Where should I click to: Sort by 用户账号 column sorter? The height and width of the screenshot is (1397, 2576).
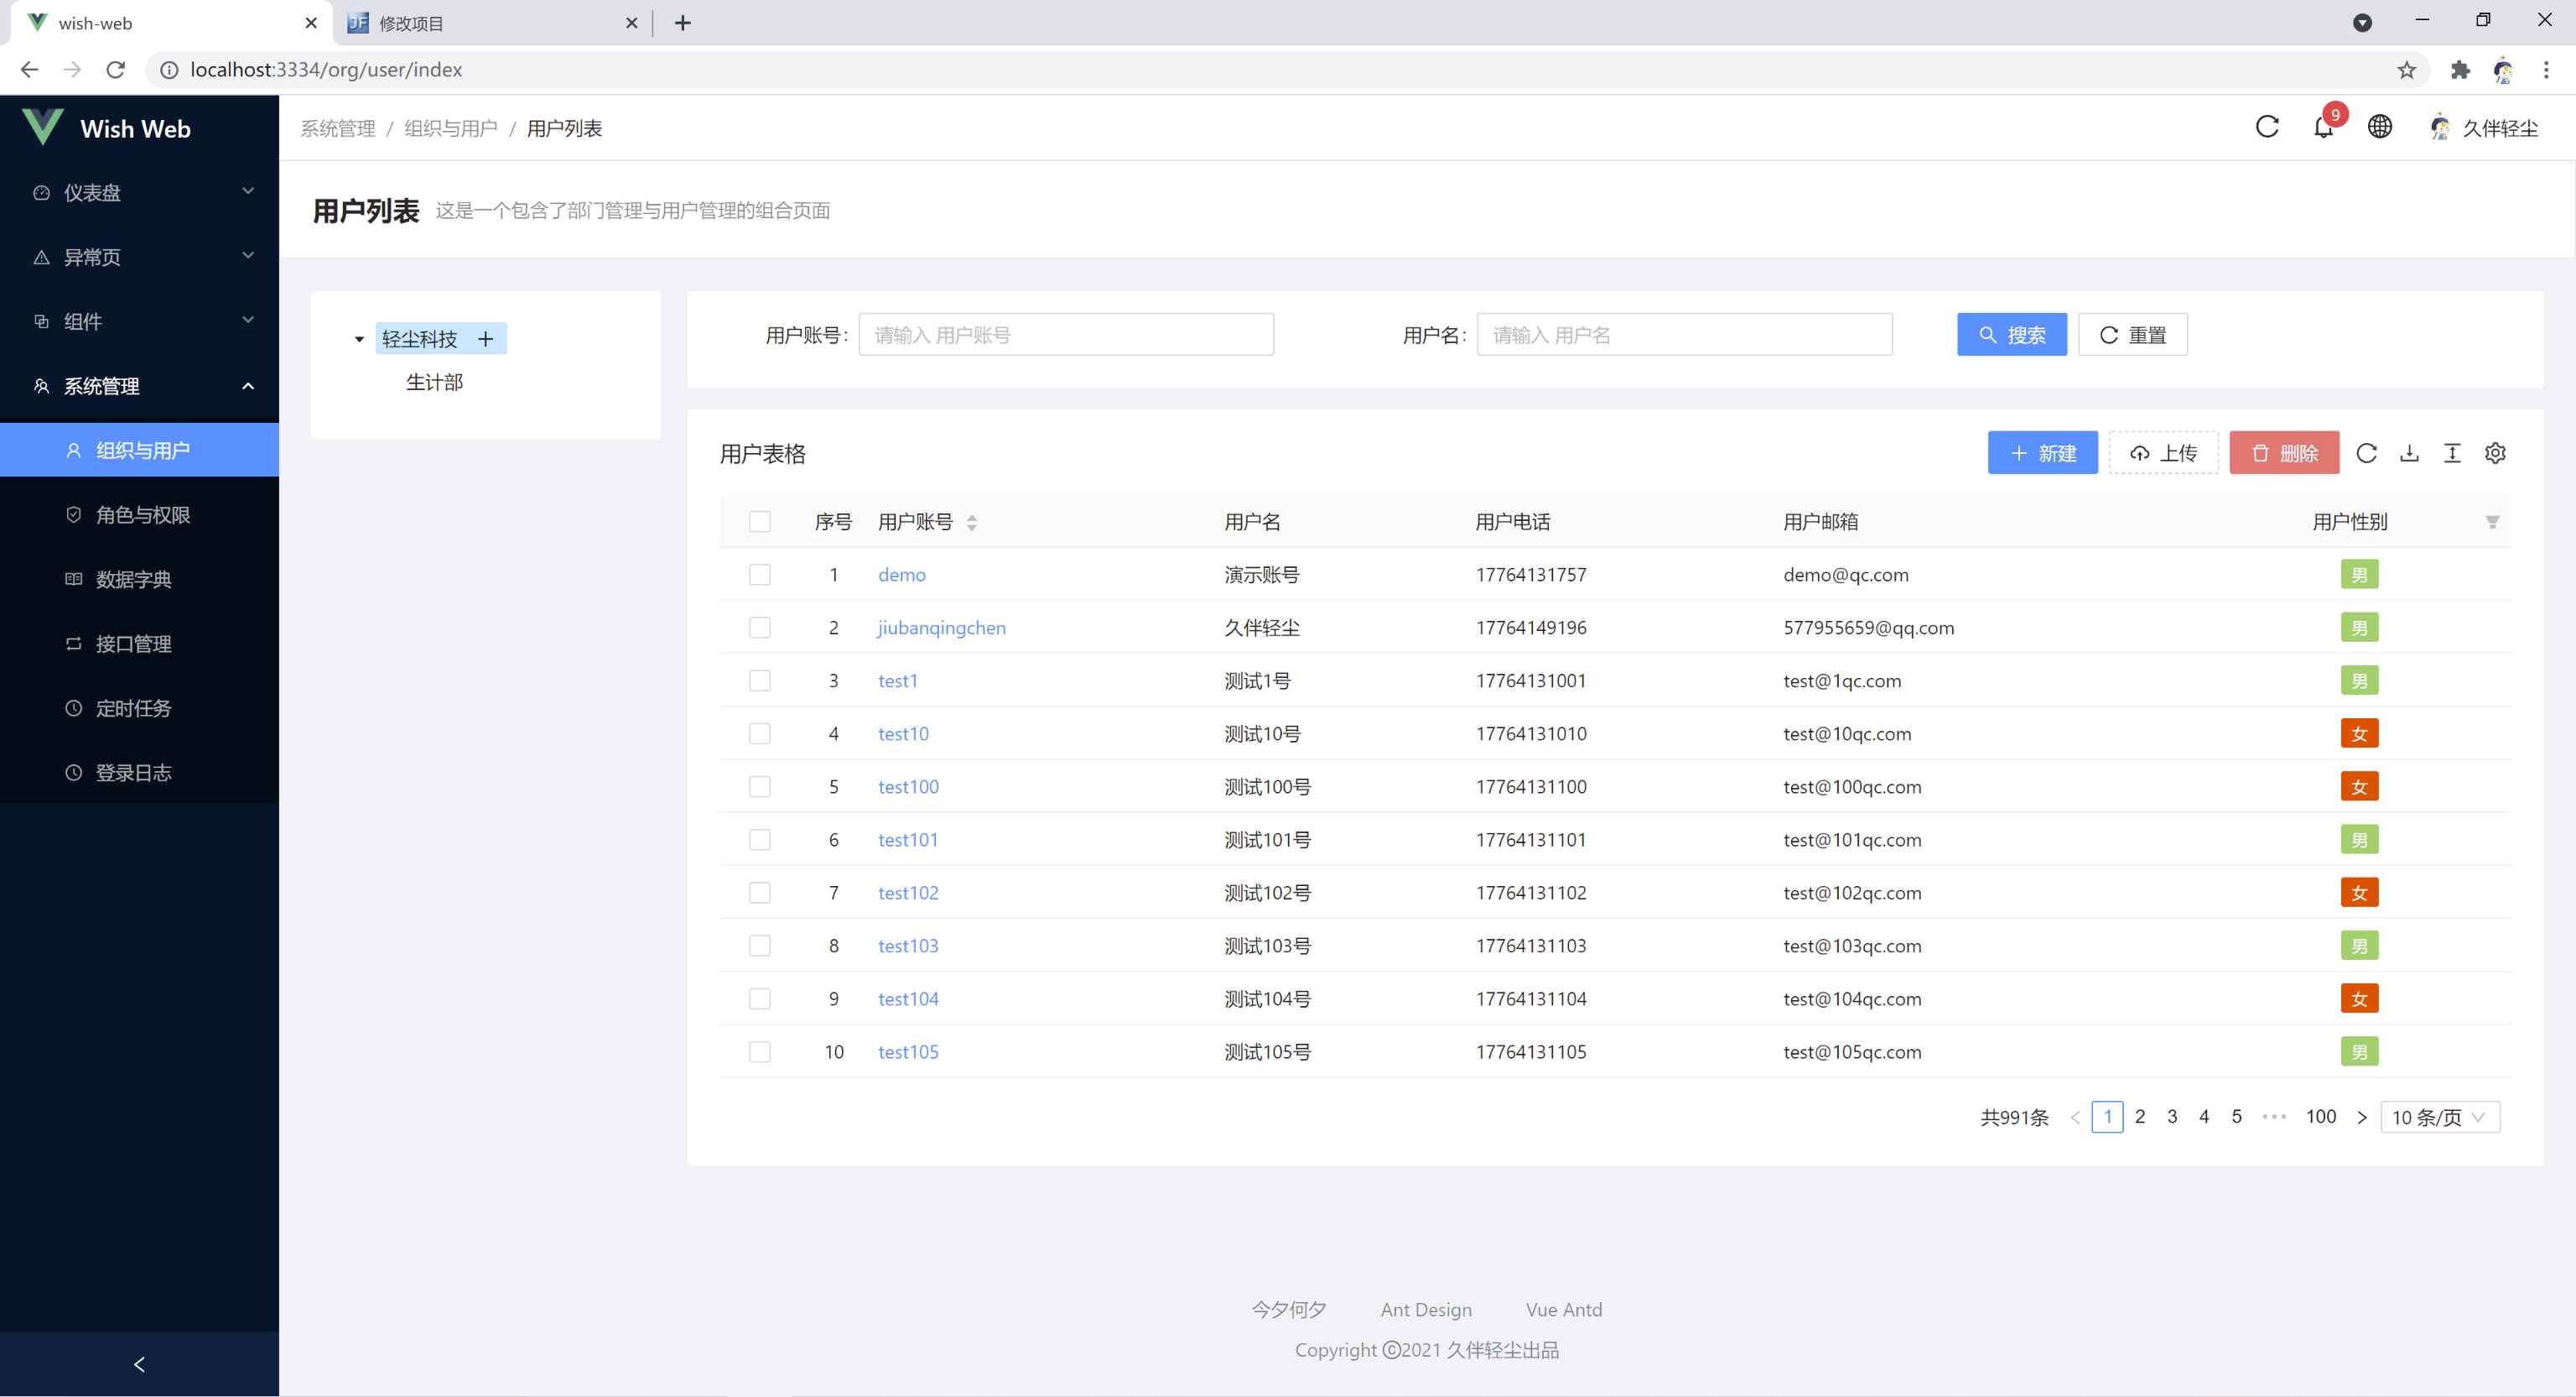coord(971,523)
